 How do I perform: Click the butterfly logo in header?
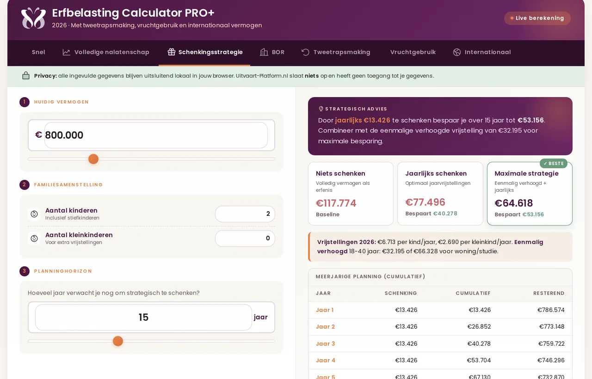pyautogui.click(x=33, y=18)
